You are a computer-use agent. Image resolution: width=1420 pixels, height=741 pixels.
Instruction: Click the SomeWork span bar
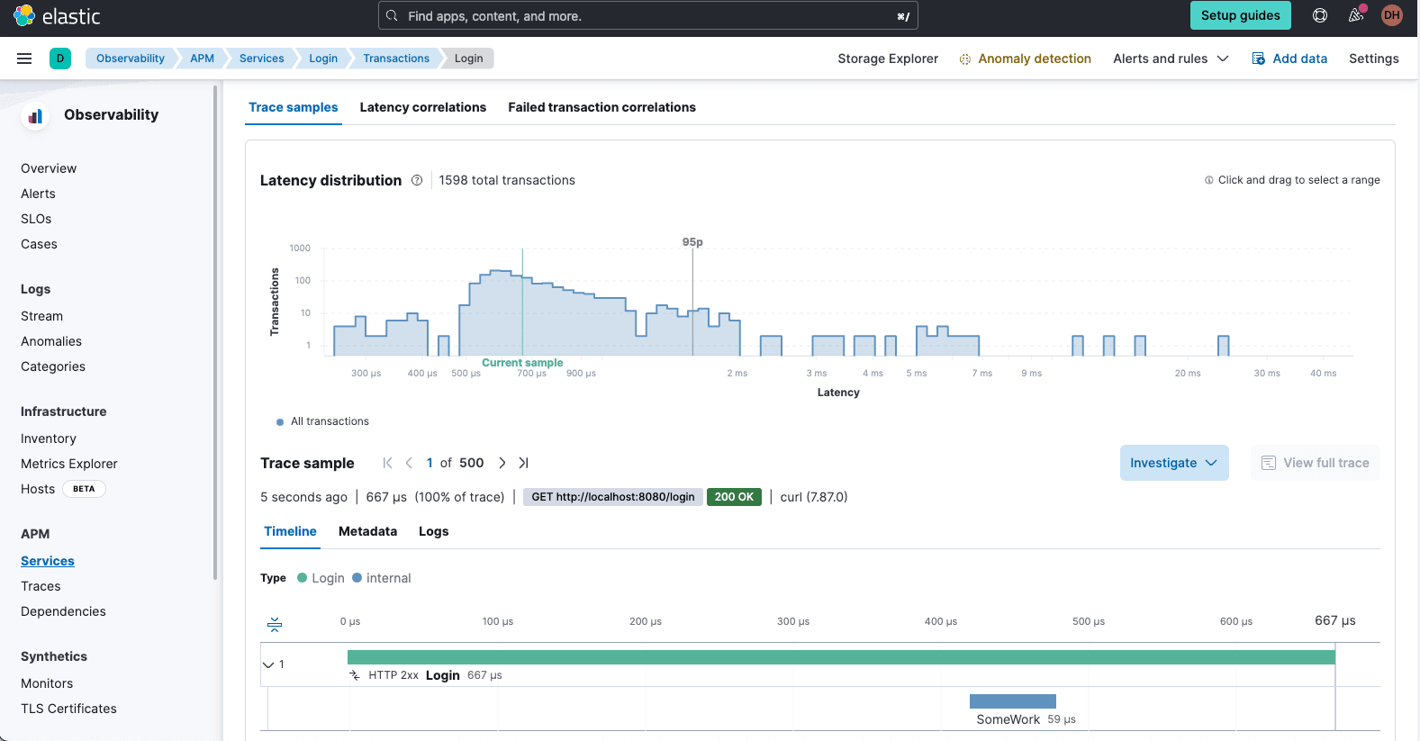(x=1012, y=701)
